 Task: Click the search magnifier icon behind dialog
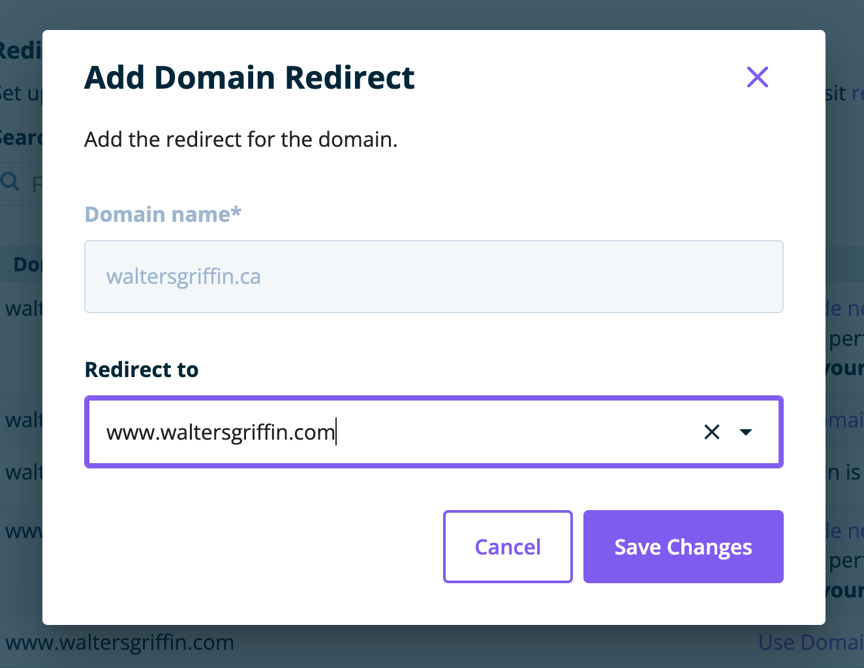(x=10, y=181)
